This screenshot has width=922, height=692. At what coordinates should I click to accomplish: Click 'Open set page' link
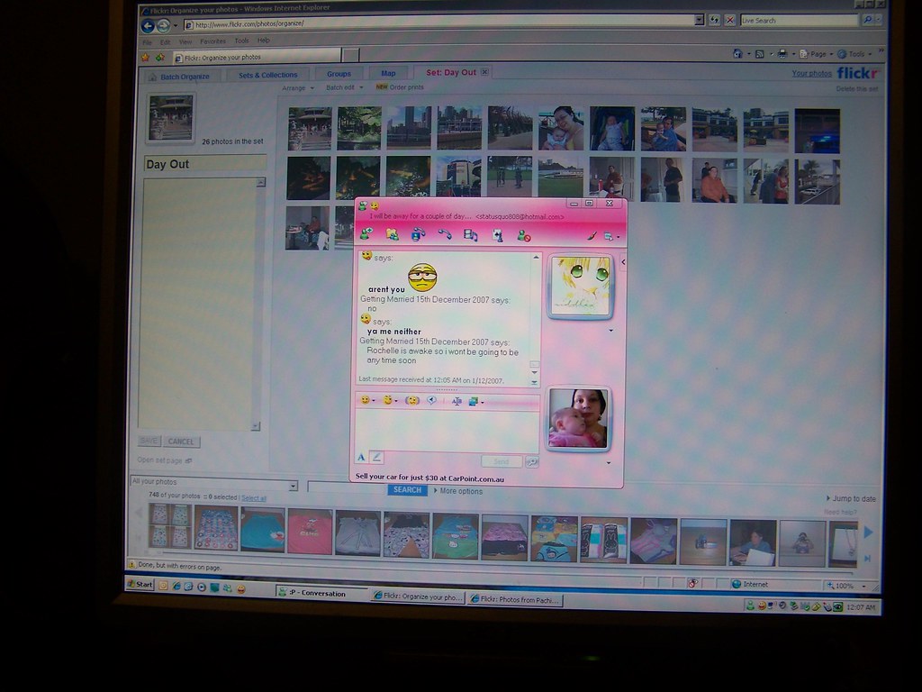(x=164, y=460)
